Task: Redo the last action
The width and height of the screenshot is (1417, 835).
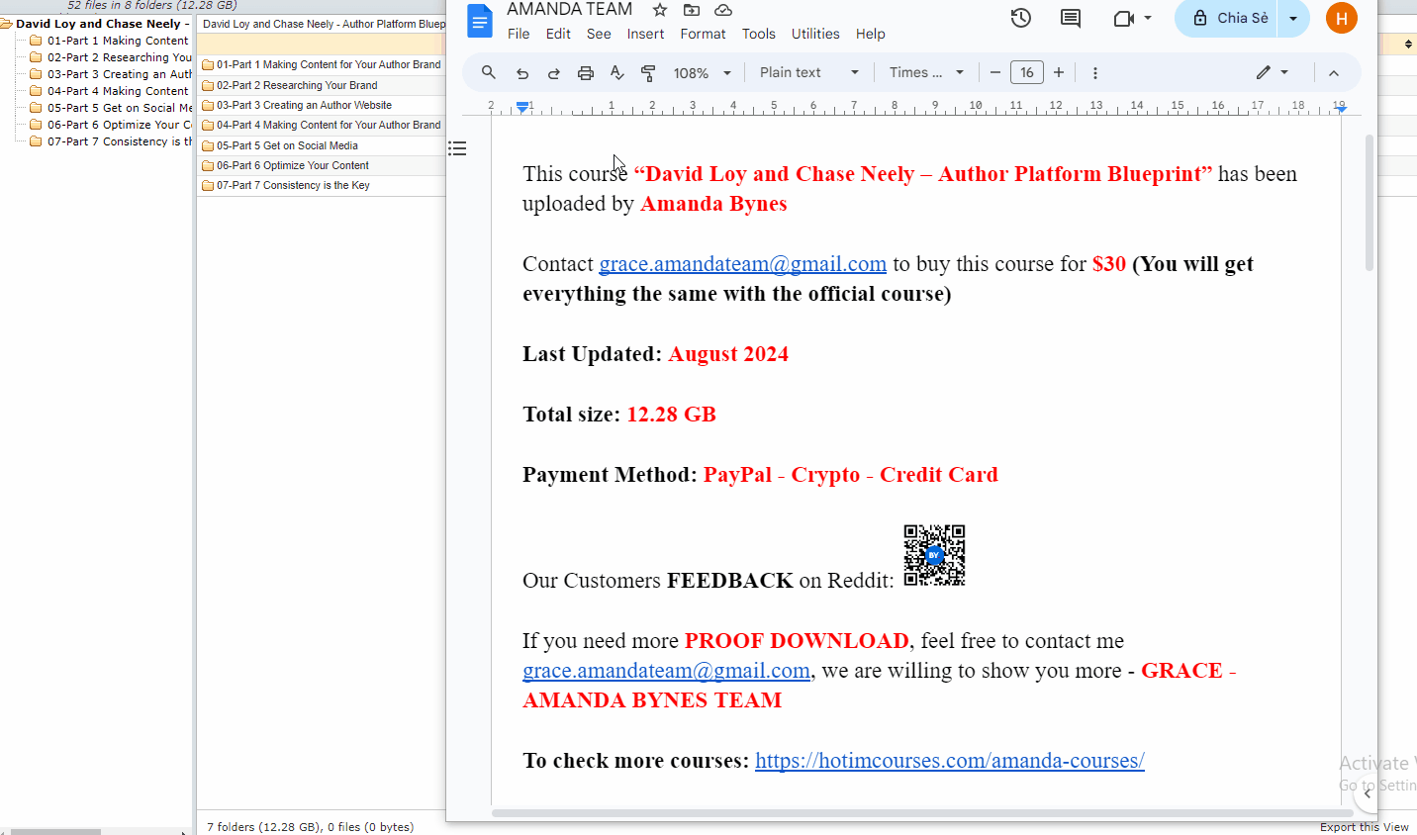Action: coord(554,72)
